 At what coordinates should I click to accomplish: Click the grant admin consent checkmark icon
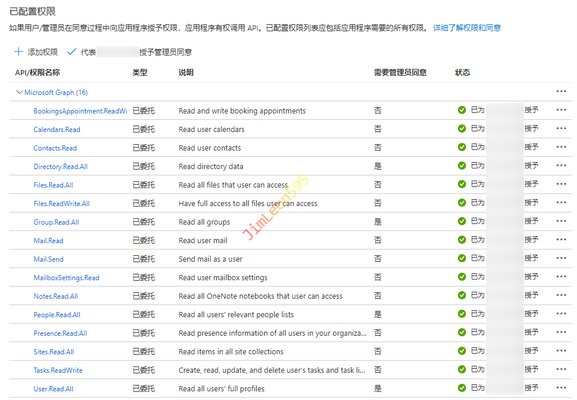click(x=72, y=52)
